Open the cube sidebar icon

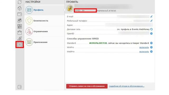[20, 8]
